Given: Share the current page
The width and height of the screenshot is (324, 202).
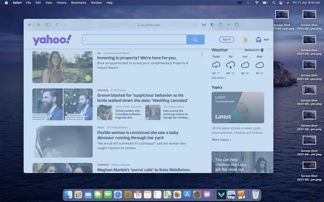Looking at the screenshot, I should coord(220,24).
